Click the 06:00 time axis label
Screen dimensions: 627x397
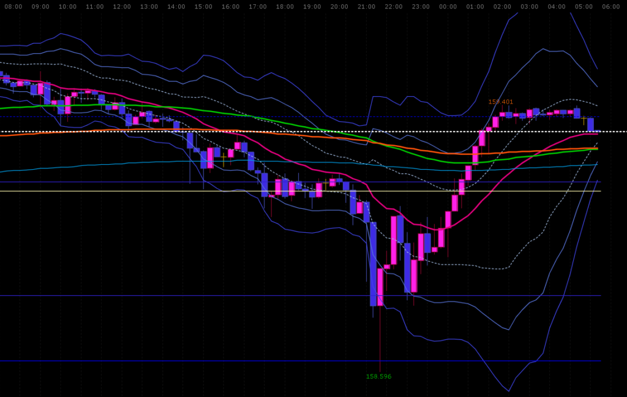click(x=612, y=7)
